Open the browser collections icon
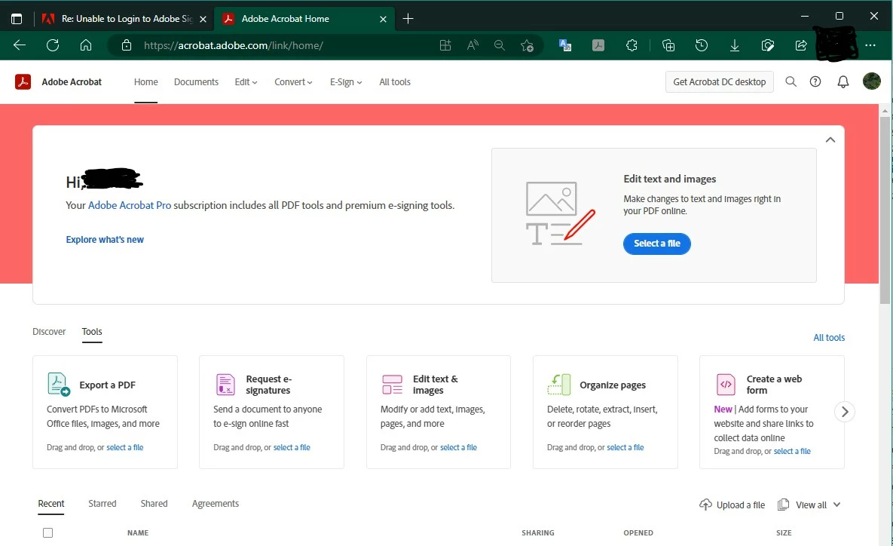Viewport: 893px width, 546px height. pos(668,45)
